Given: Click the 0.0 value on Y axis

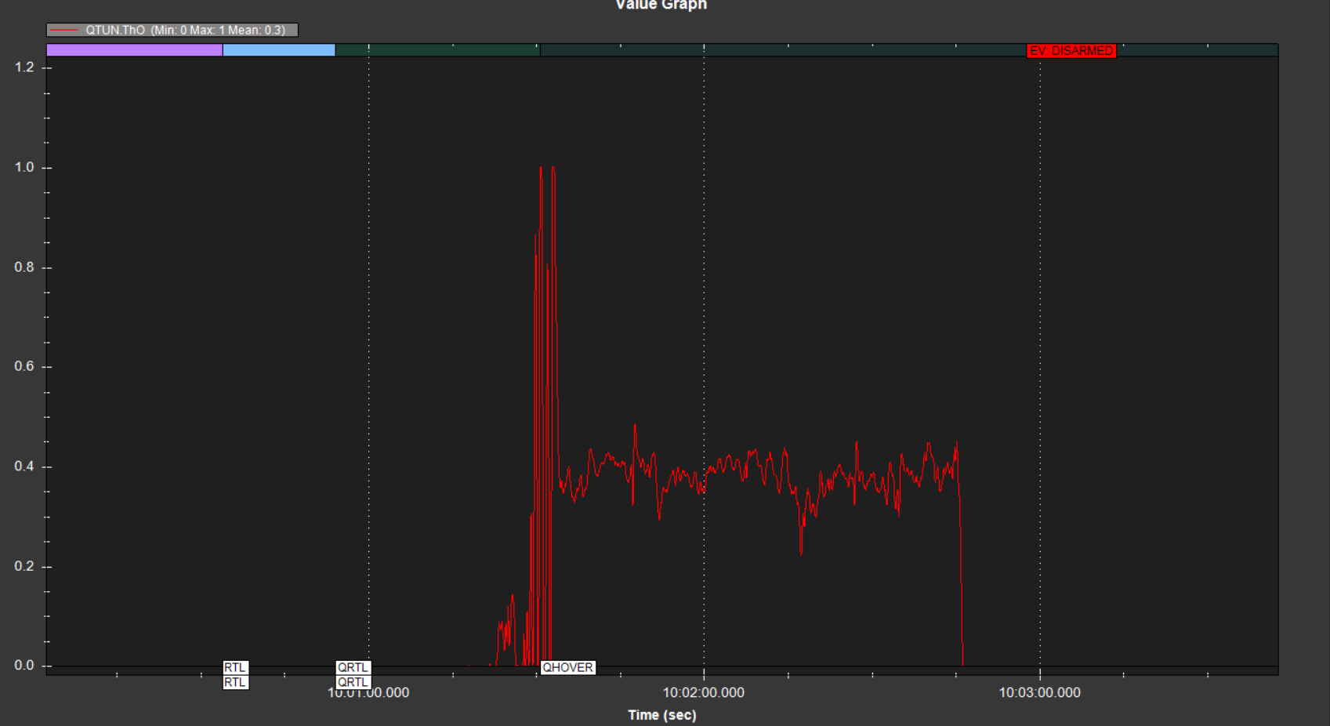Looking at the screenshot, I should pyautogui.click(x=24, y=666).
